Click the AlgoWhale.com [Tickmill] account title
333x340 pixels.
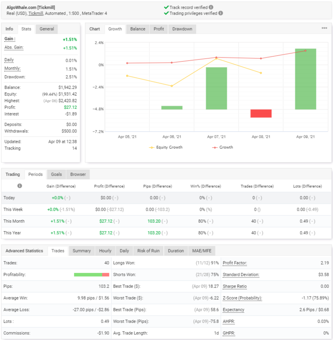pyautogui.click(x=31, y=7)
